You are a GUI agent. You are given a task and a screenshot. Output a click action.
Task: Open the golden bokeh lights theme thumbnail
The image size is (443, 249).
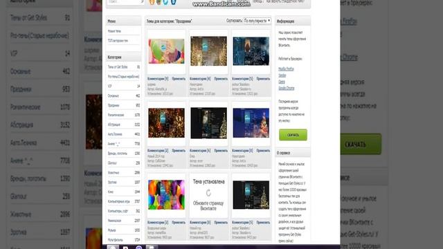tap(166, 123)
